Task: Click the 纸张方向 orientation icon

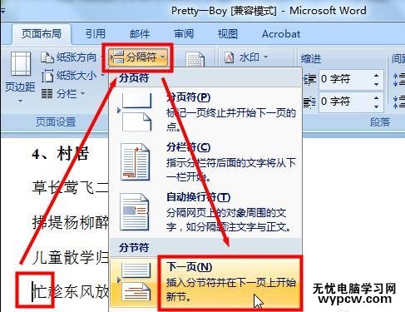Action: (x=47, y=57)
